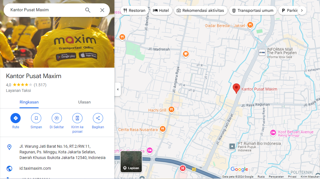The image size is (320, 179).
Task: Click the Cerita Rasa Nusantara restaurant marker
Action: coord(162,129)
